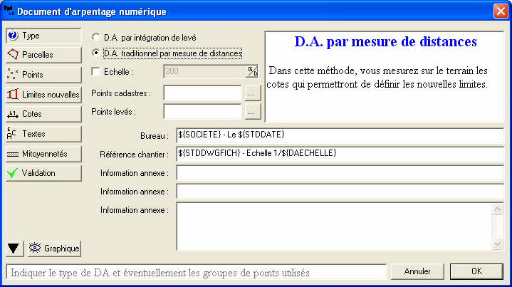Click the scale picker icon beside Echelle
This screenshot has height=287, width=512.
click(252, 71)
